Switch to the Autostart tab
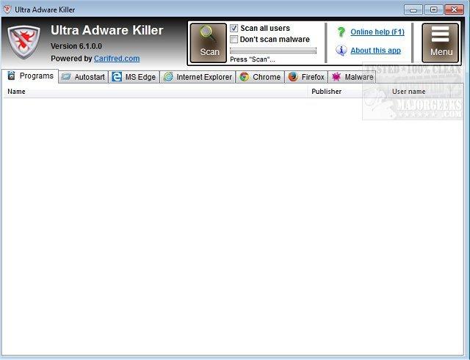The width and height of the screenshot is (470, 360). [83, 77]
